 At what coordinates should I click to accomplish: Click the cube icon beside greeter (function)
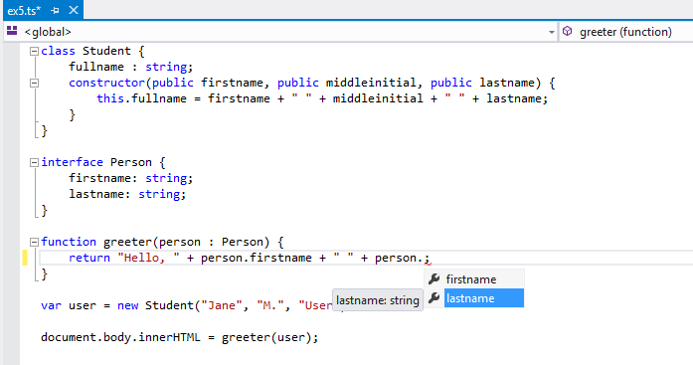click(567, 31)
